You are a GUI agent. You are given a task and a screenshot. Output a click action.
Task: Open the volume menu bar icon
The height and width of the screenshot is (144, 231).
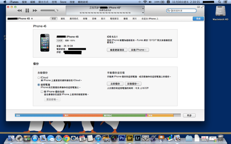[x=150, y=2]
